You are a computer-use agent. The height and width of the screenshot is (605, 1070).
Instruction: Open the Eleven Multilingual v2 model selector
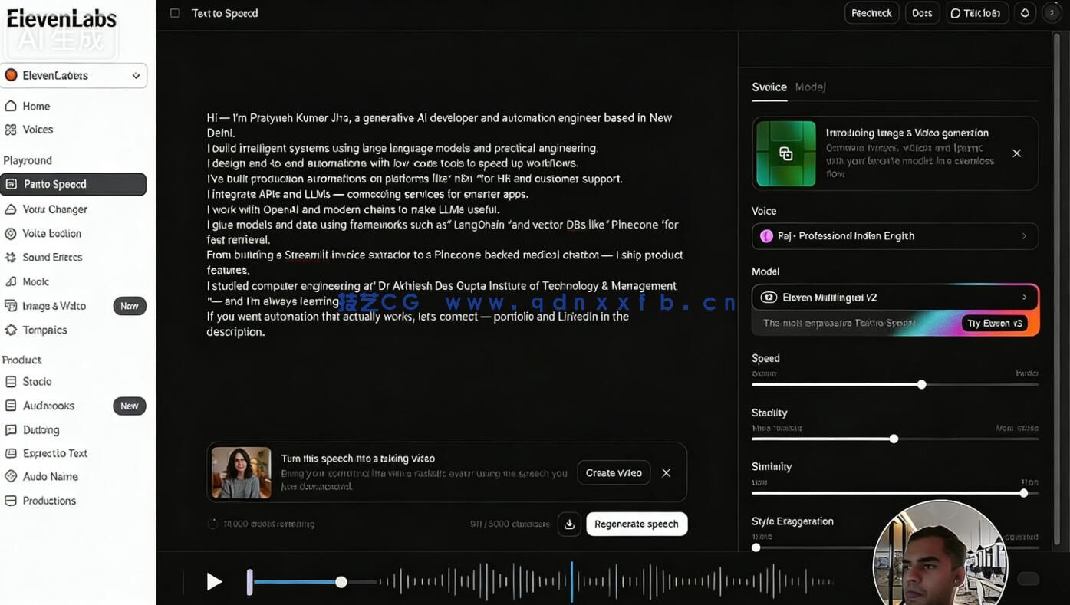894,298
